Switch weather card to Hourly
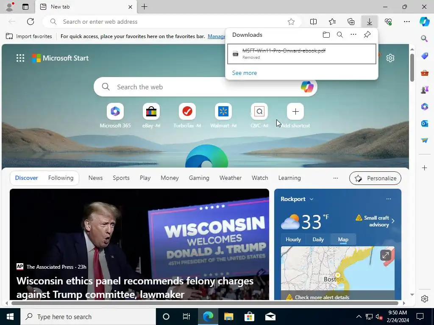The width and height of the screenshot is (434, 325). point(293,240)
